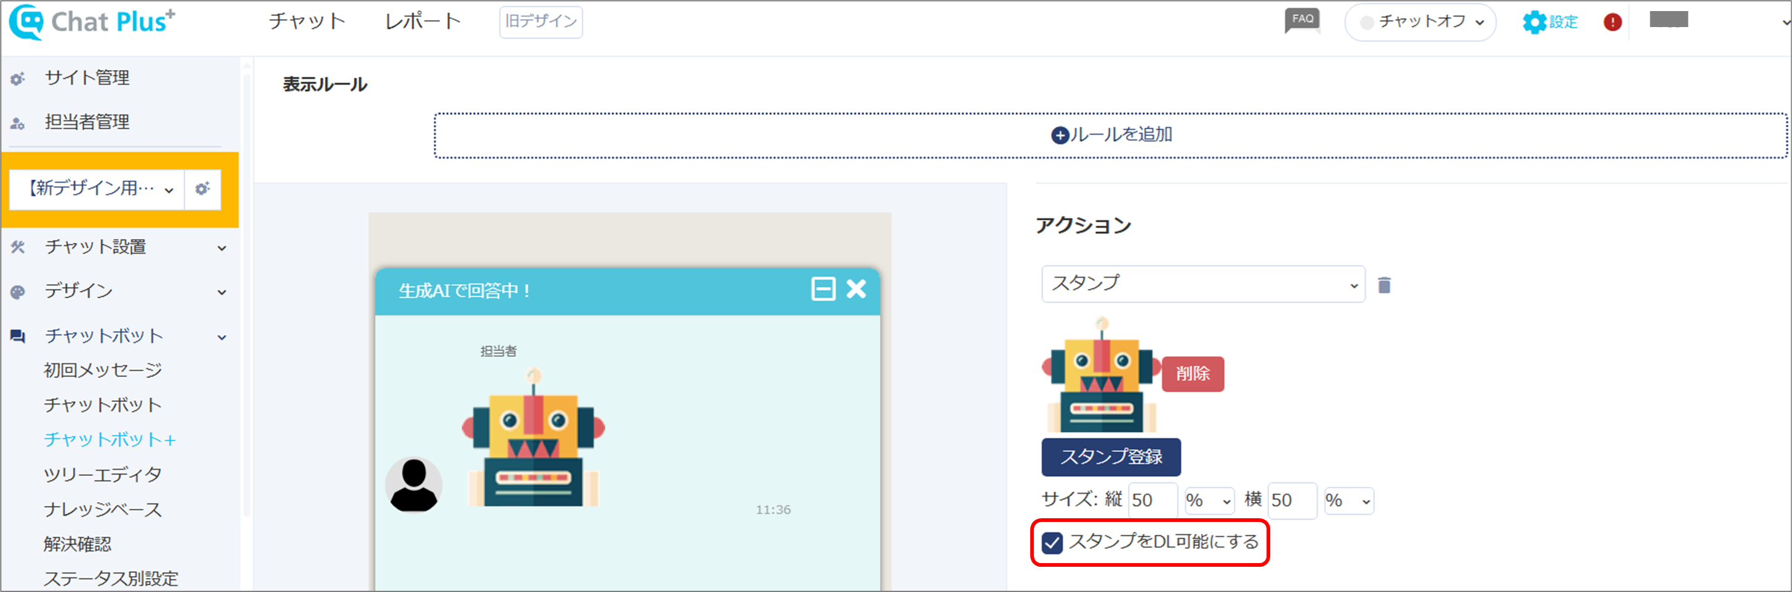The image size is (1792, 592).
Task: Open ナレッジベース submenu item
Action: tap(103, 509)
